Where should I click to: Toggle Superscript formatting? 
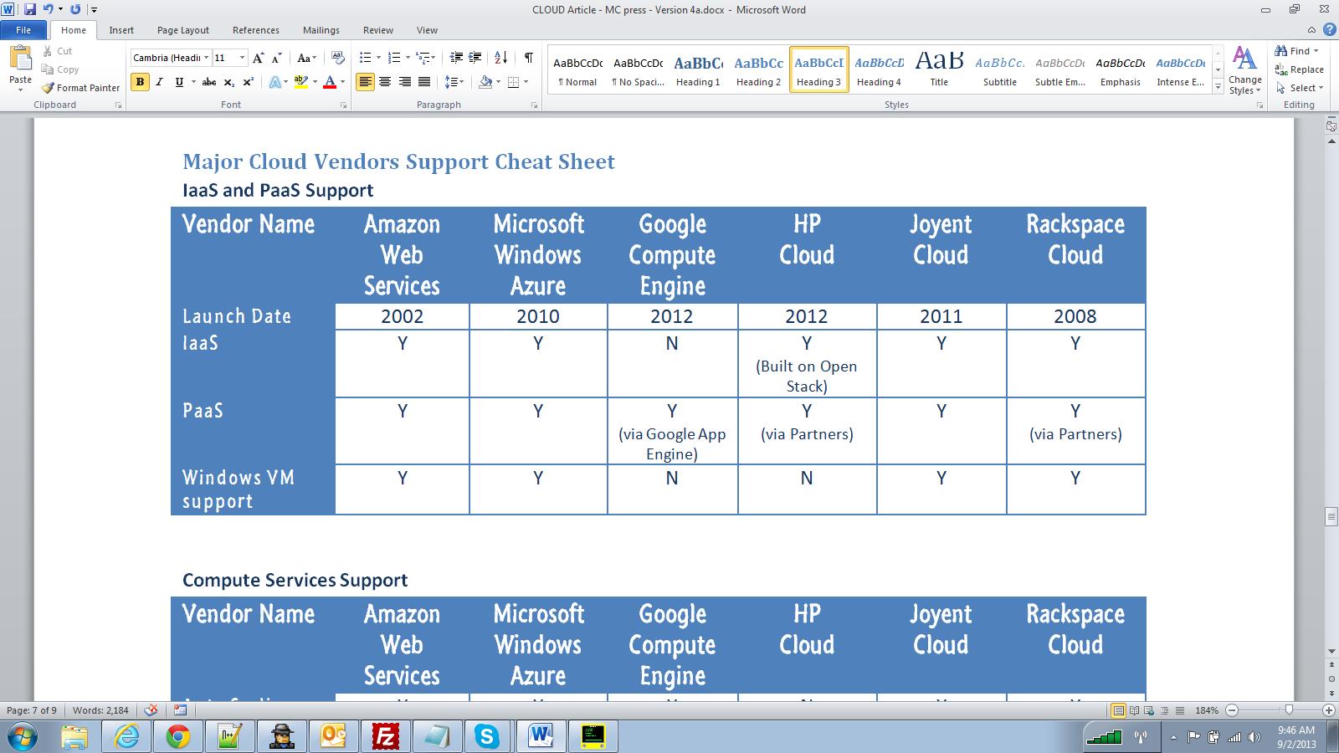point(248,82)
